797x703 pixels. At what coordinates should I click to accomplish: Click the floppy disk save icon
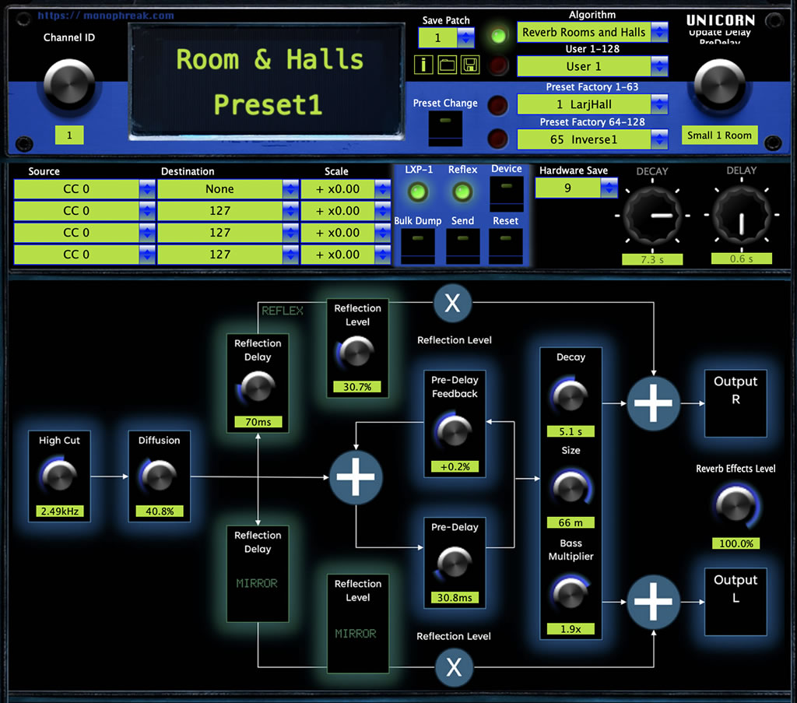pos(469,65)
